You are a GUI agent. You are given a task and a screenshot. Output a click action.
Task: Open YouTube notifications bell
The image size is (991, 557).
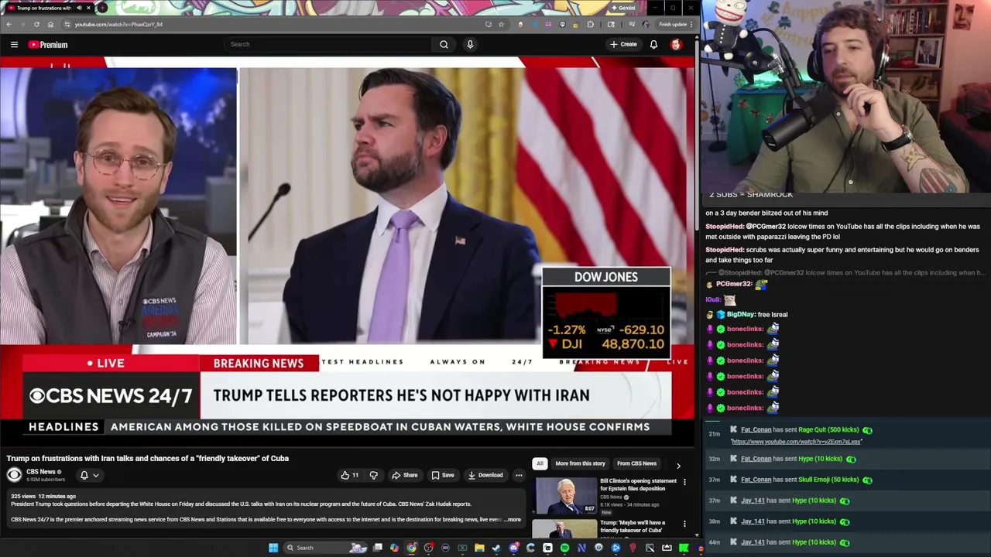(x=653, y=44)
